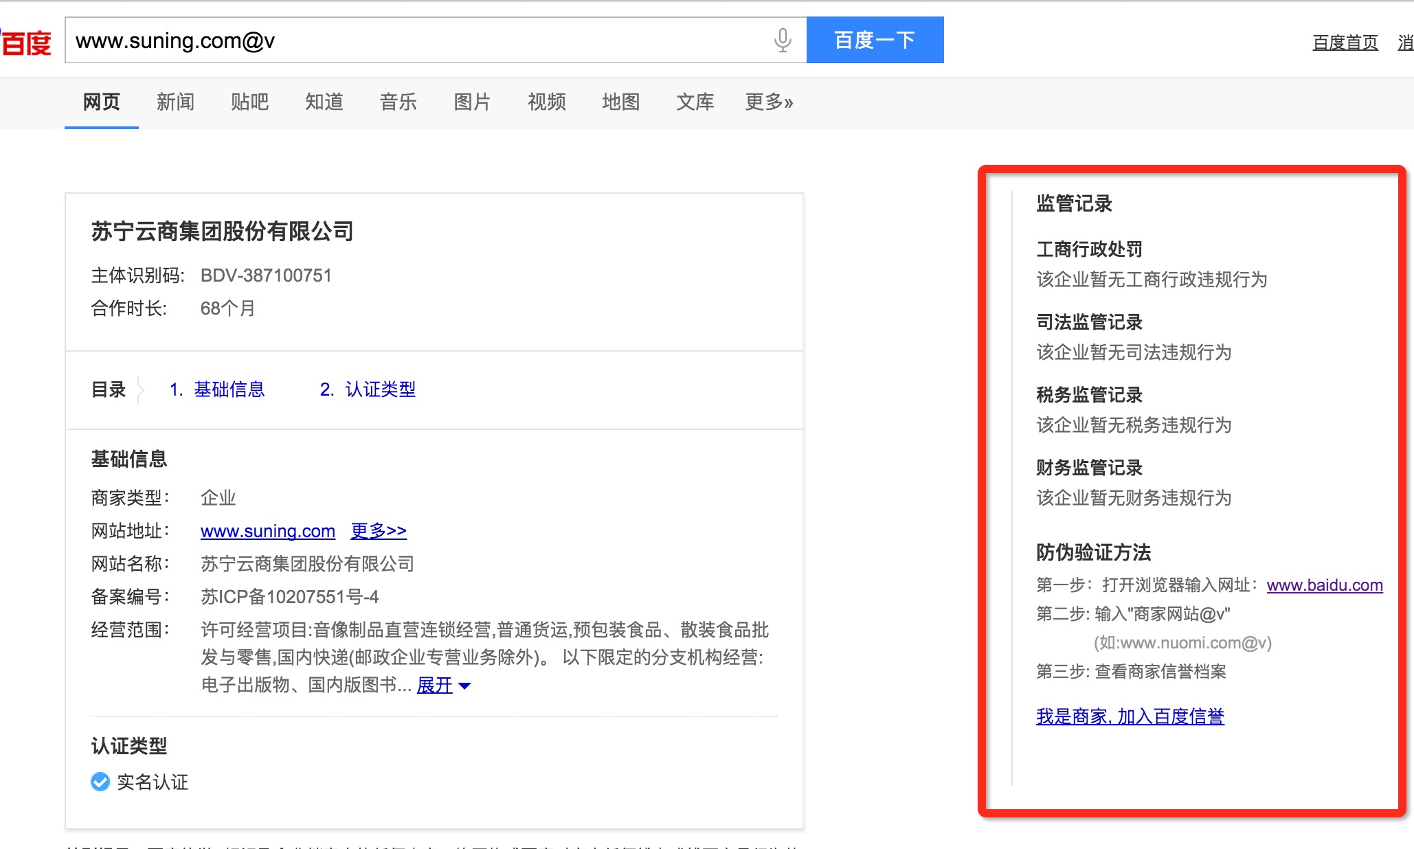Click company title 苏宁云商集团股份有限公司
The image size is (1414, 849).
tap(223, 231)
